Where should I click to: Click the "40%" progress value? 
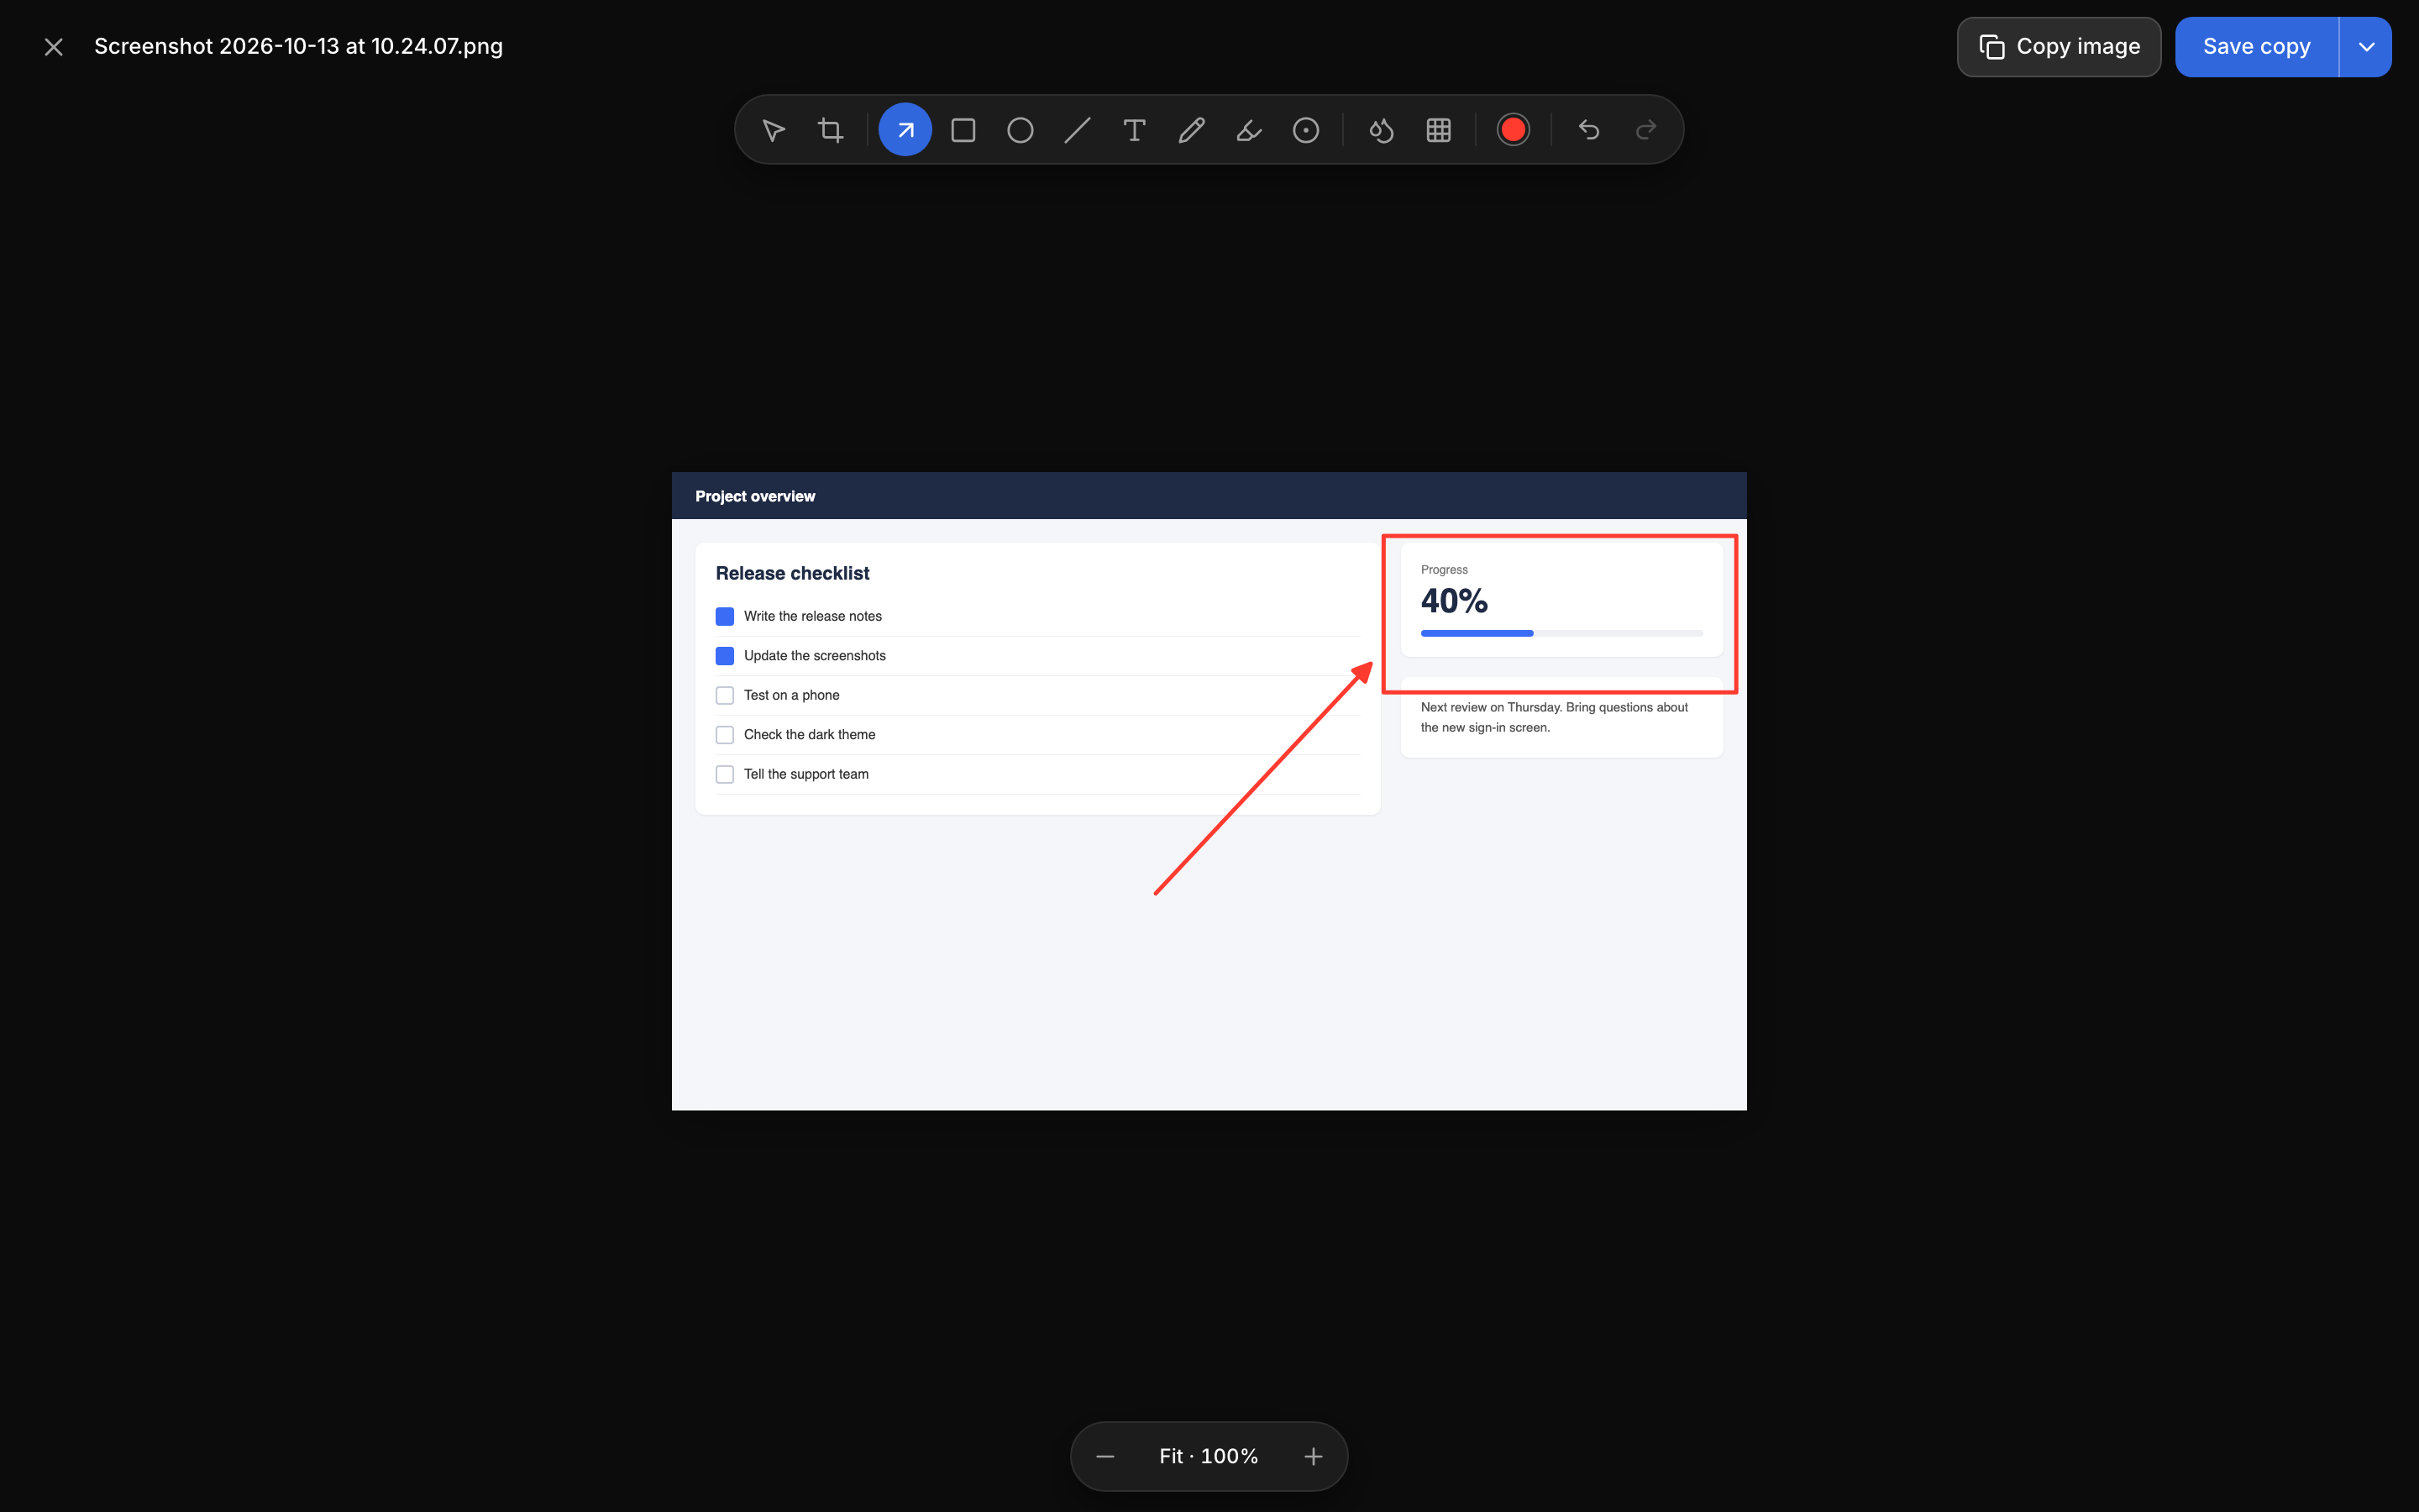[x=1455, y=601]
